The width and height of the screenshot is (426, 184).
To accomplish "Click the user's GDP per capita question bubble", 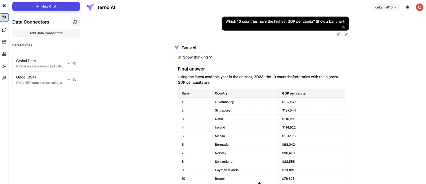I will coord(285,23).
